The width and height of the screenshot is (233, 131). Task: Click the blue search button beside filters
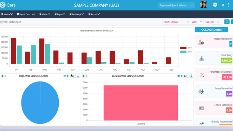click(x=227, y=22)
